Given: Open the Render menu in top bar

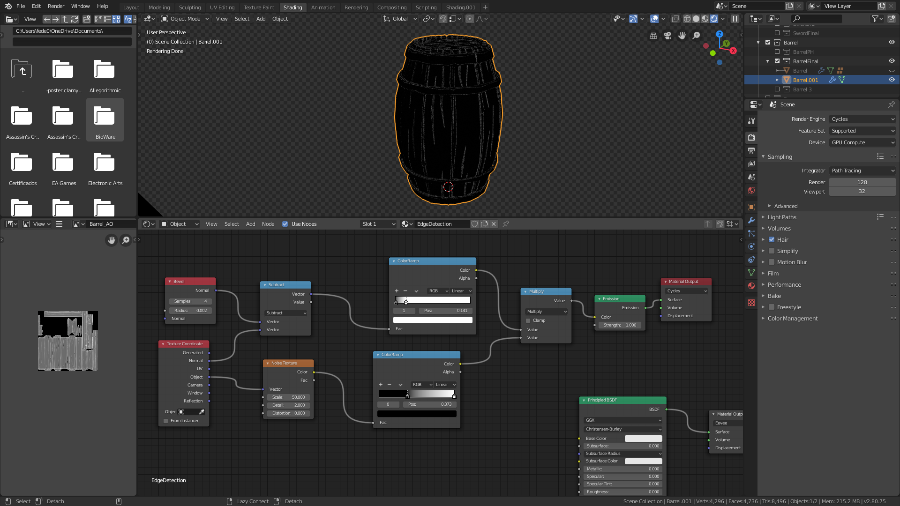Looking at the screenshot, I should coord(56,6).
